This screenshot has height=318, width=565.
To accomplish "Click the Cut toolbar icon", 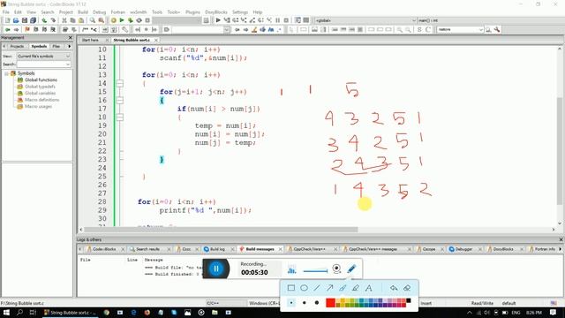I will coord(64,20).
